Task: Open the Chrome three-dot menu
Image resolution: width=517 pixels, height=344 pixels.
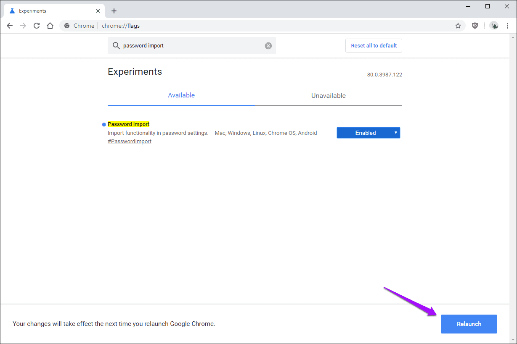Action: point(507,26)
